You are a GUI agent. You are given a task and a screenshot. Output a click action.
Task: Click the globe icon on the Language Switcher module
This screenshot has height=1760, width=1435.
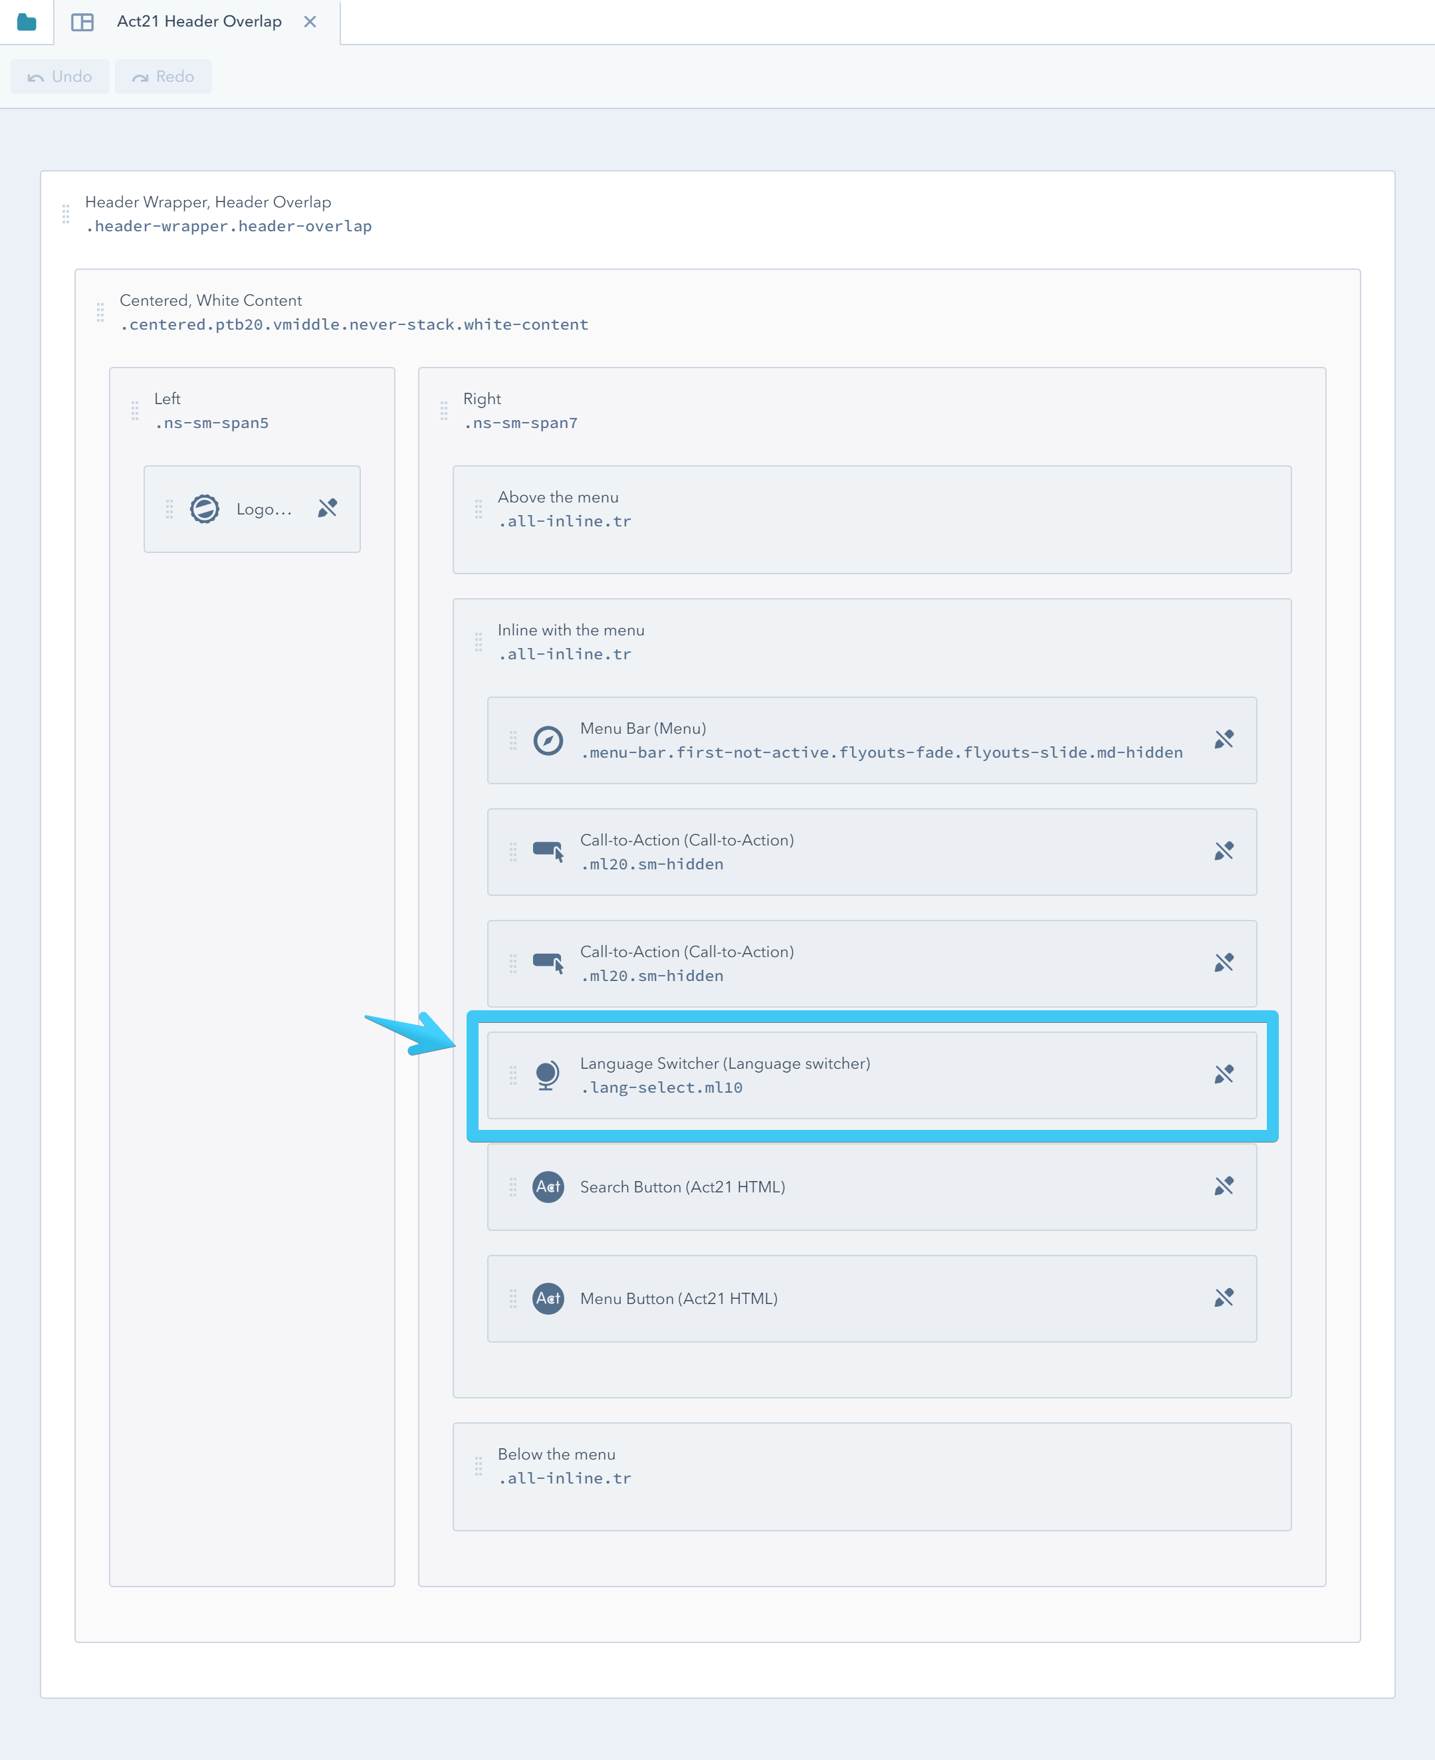(548, 1075)
